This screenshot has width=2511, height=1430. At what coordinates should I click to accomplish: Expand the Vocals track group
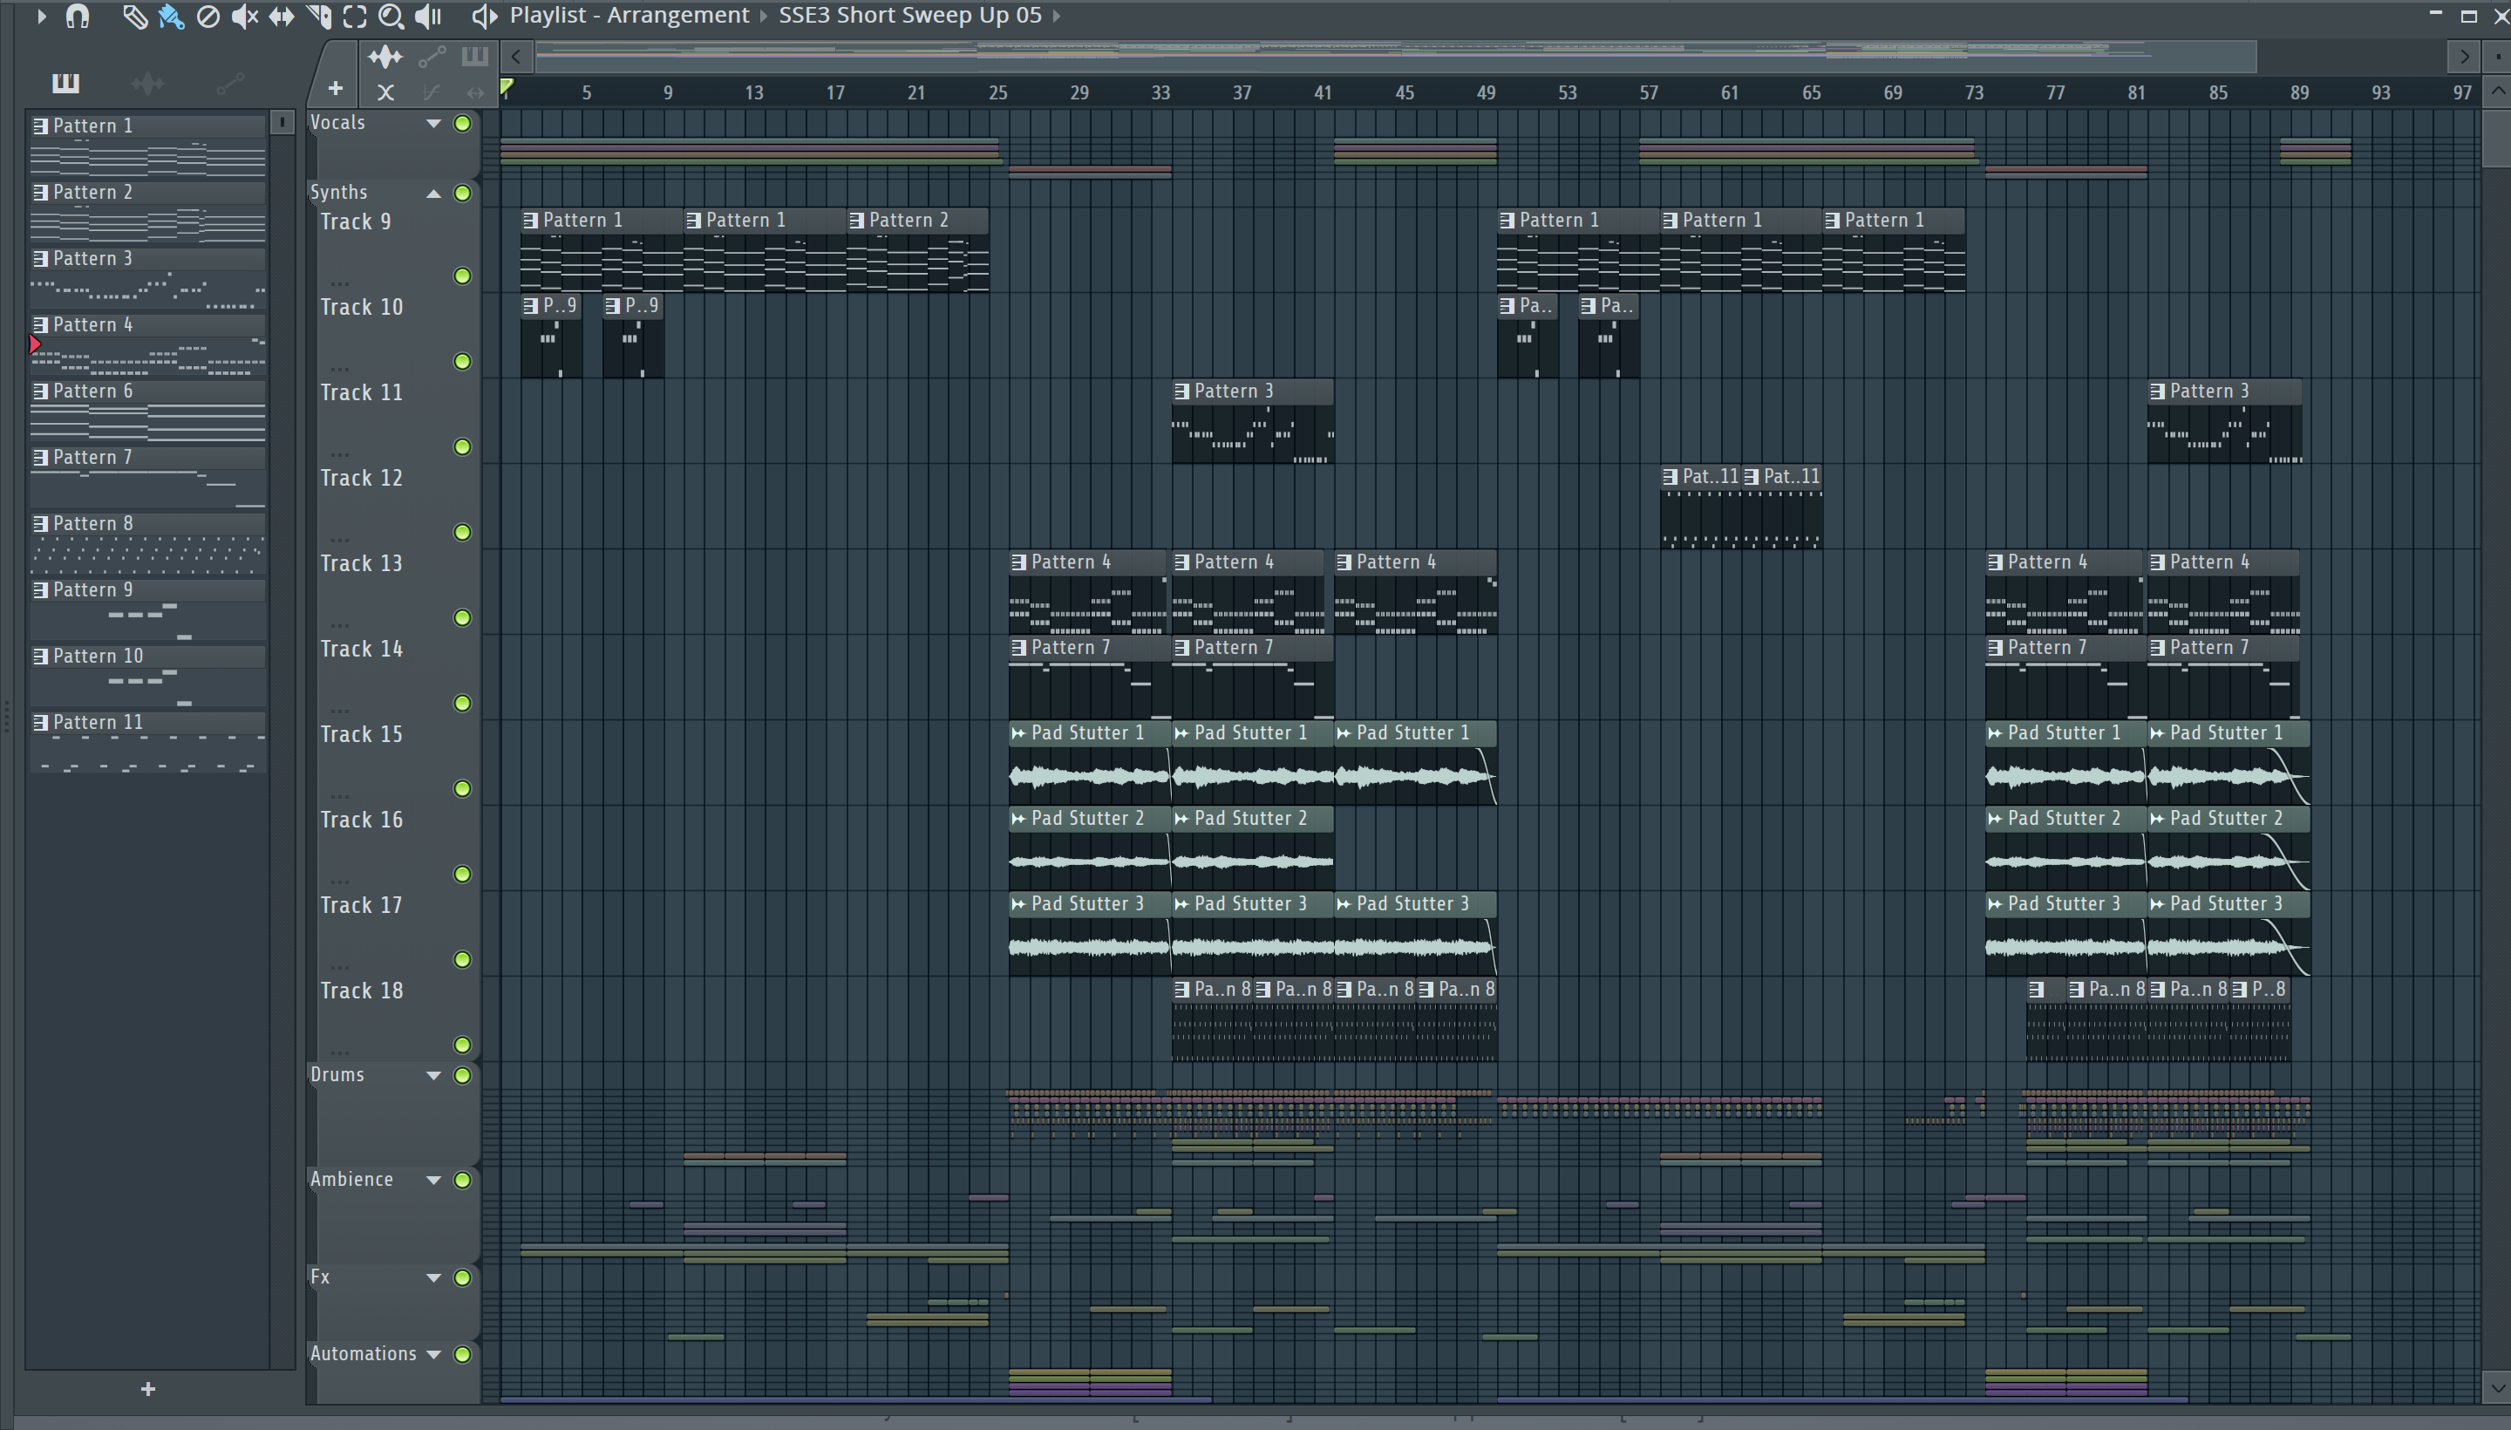(433, 124)
